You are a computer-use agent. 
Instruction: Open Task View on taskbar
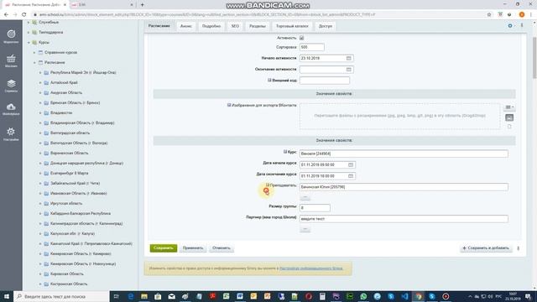117,296
